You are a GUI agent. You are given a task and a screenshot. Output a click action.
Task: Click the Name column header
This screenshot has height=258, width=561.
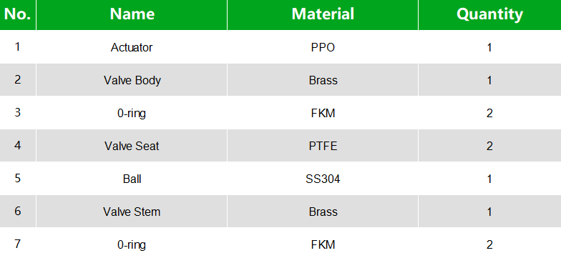click(132, 14)
